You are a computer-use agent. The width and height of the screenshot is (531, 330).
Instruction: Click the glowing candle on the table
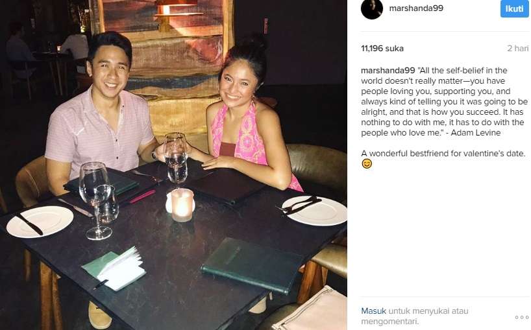tap(182, 206)
